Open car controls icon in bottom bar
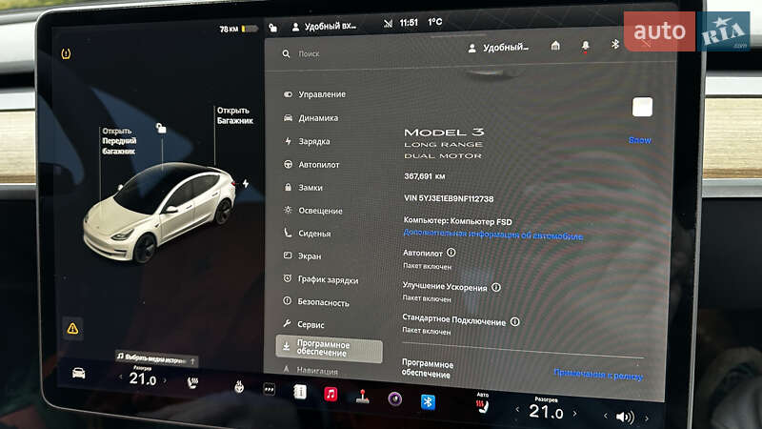 click(x=79, y=373)
